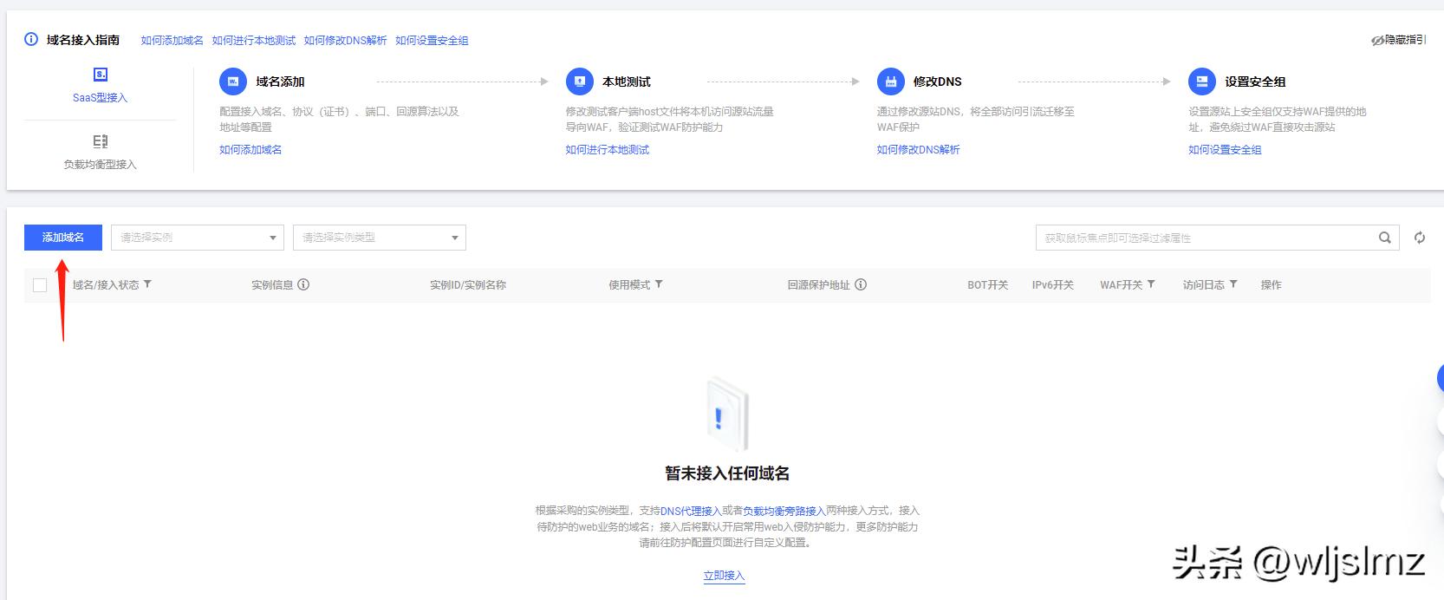Click the info icon next to 回源保护地址
The width and height of the screenshot is (1444, 600).
[x=861, y=284]
